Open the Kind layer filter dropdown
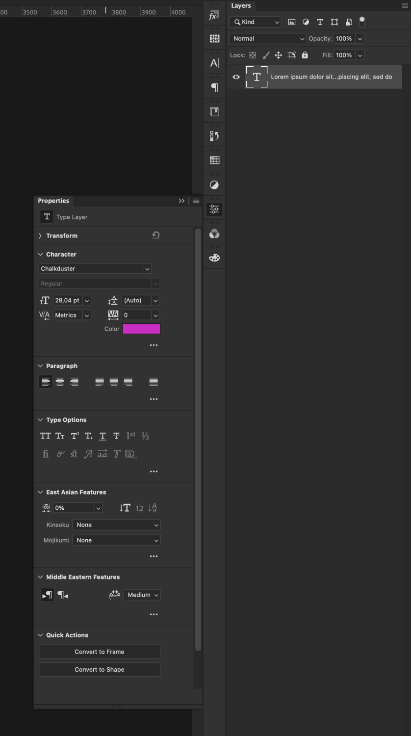This screenshot has height=736, width=411. 255,22
